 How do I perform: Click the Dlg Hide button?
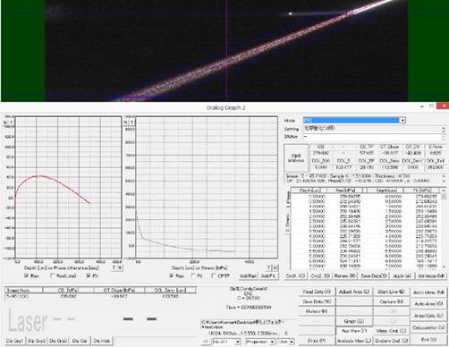[102, 341]
